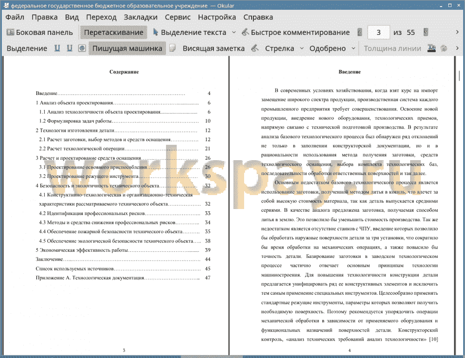Click the vertical scrollbar thumb
The width and height of the screenshot is (465, 358).
459,75
